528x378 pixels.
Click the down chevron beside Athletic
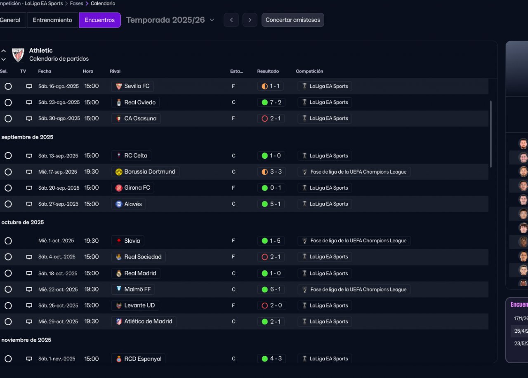click(3, 59)
